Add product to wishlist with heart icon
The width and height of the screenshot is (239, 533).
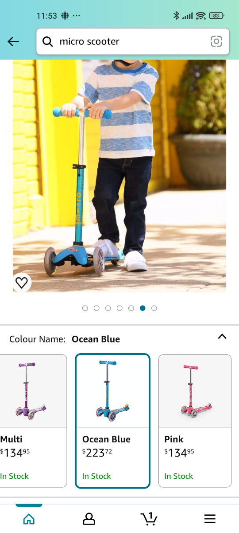pos(22,282)
